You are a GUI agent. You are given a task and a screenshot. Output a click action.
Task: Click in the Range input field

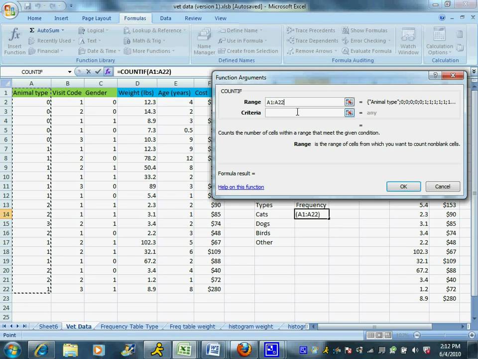[305, 102]
